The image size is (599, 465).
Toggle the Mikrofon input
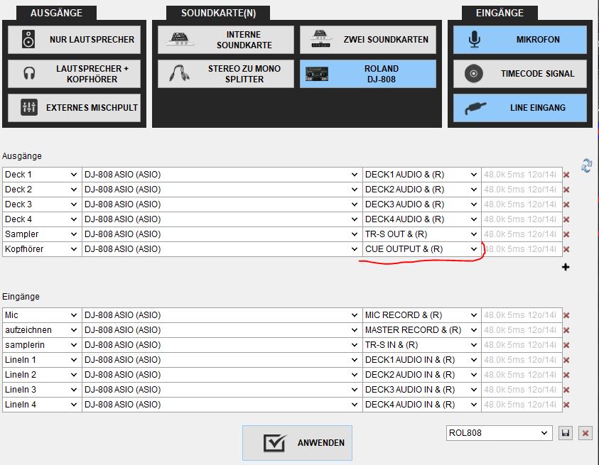[x=520, y=40]
